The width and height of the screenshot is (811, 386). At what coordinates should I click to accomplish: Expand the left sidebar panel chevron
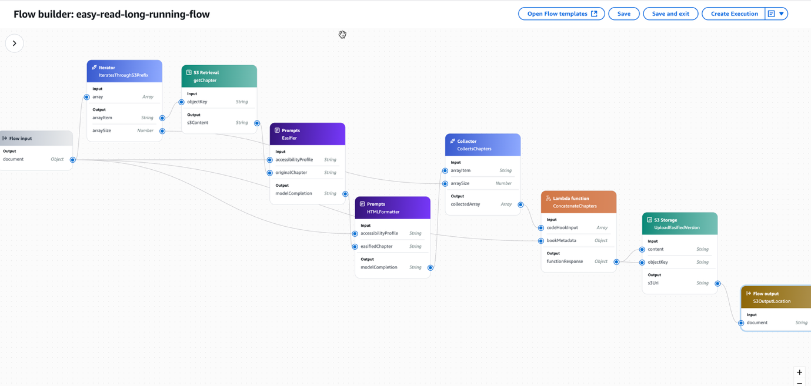click(x=14, y=43)
